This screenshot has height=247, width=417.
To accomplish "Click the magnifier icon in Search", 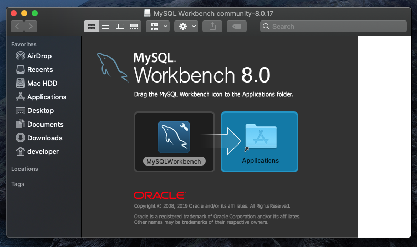I will [266, 26].
